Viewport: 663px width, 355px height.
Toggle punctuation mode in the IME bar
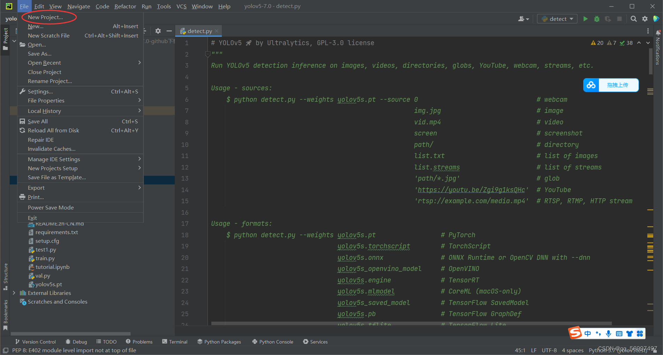(x=598, y=334)
